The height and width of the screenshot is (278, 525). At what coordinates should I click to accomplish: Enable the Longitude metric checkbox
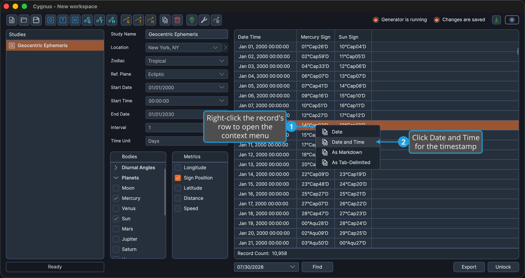tap(178, 168)
